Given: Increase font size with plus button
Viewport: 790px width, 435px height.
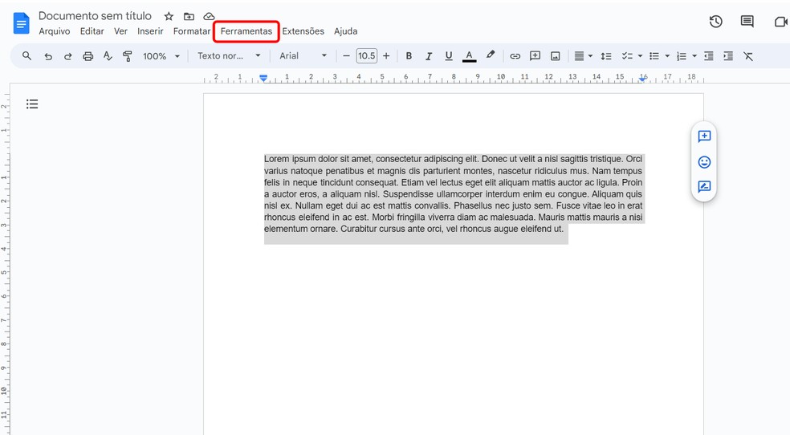Looking at the screenshot, I should pos(386,56).
